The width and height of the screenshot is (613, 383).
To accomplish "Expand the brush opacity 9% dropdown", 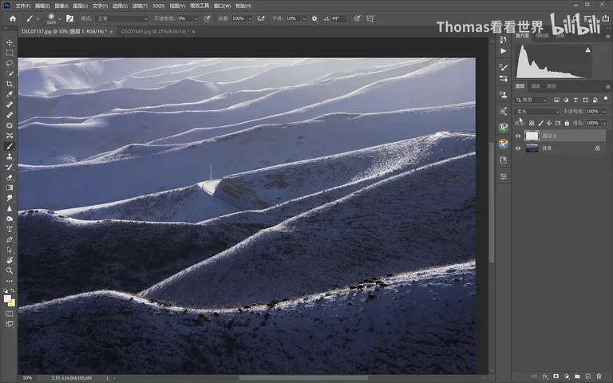I will [x=196, y=19].
